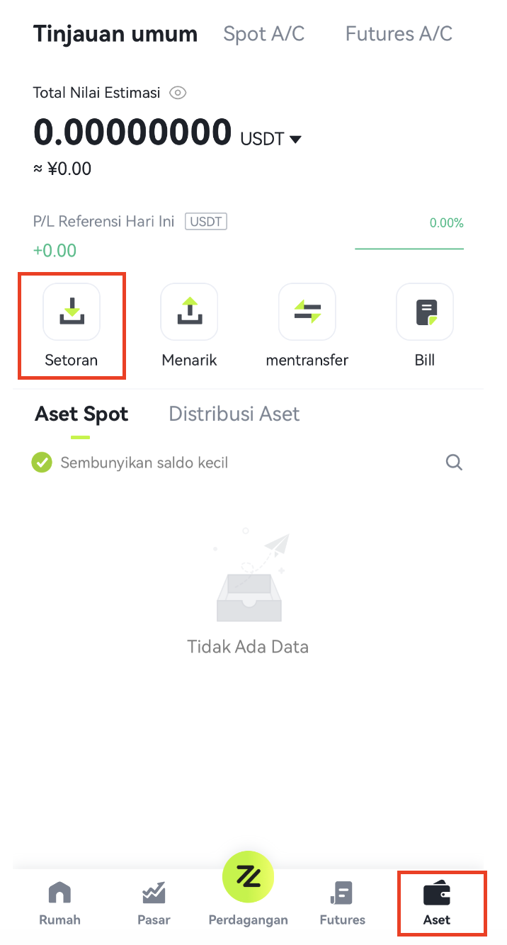Open the Bill document icon
Screen dimensions: 507x945
(x=425, y=312)
